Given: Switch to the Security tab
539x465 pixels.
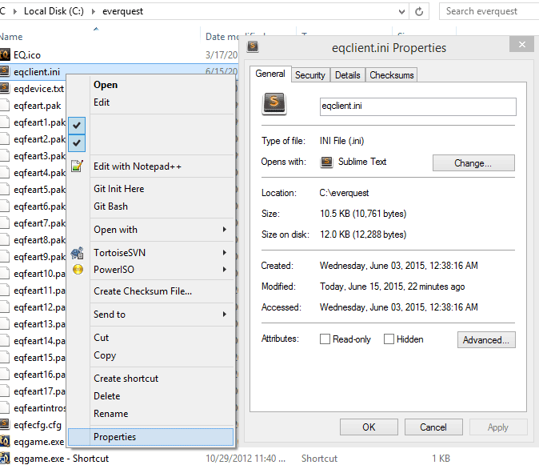Looking at the screenshot, I should click(309, 75).
